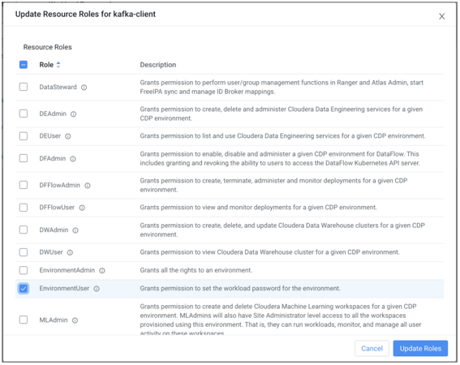Show info for DWAdmin role
460x365 pixels.
point(75,230)
